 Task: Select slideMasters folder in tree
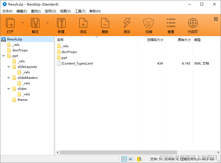(x=25, y=78)
